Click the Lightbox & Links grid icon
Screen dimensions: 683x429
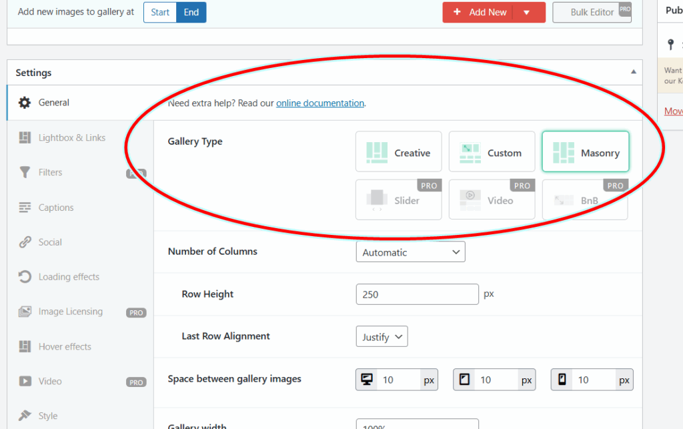25,138
